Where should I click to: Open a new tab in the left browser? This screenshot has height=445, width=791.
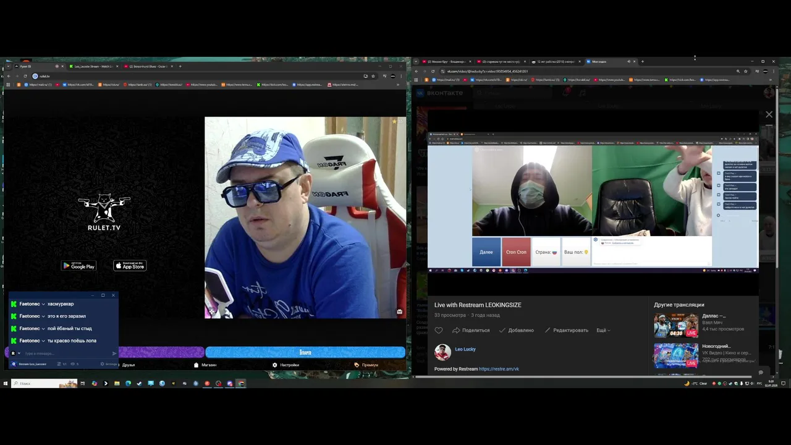(180, 66)
